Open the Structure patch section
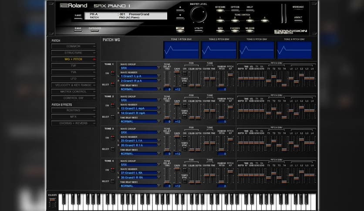Screen dimensions: 364x211 point(73,53)
